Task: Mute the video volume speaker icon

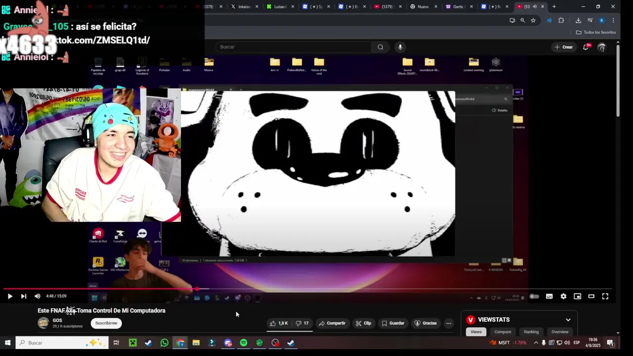Action: [x=37, y=296]
